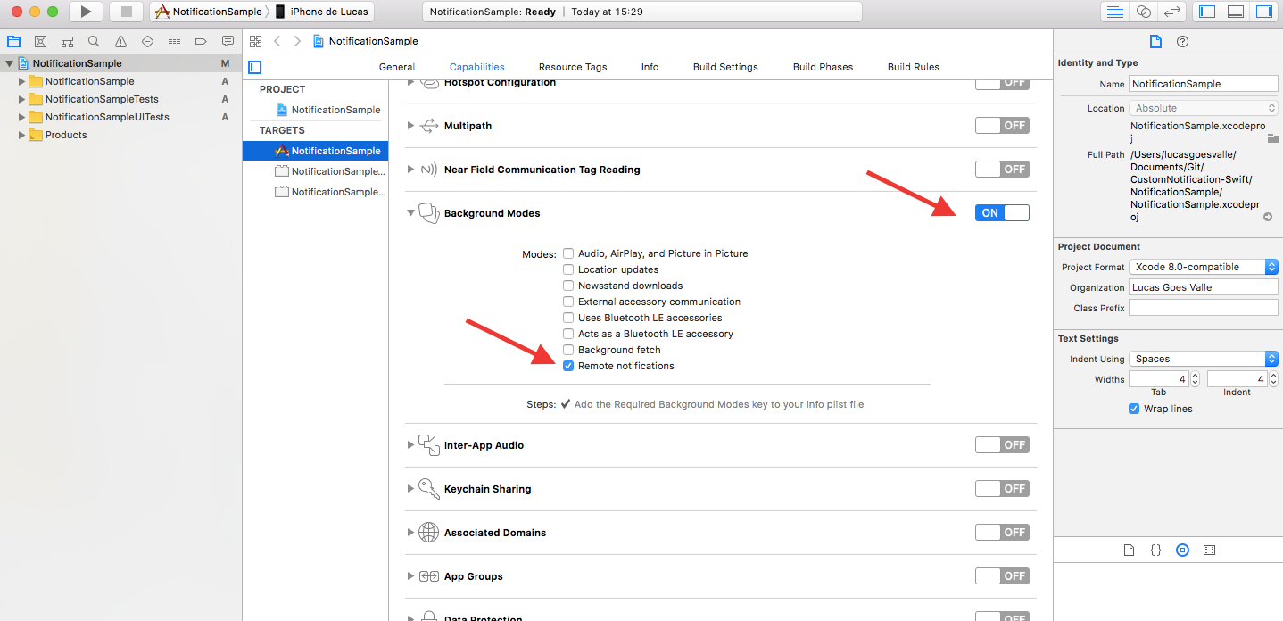Stop the running build

point(126,12)
